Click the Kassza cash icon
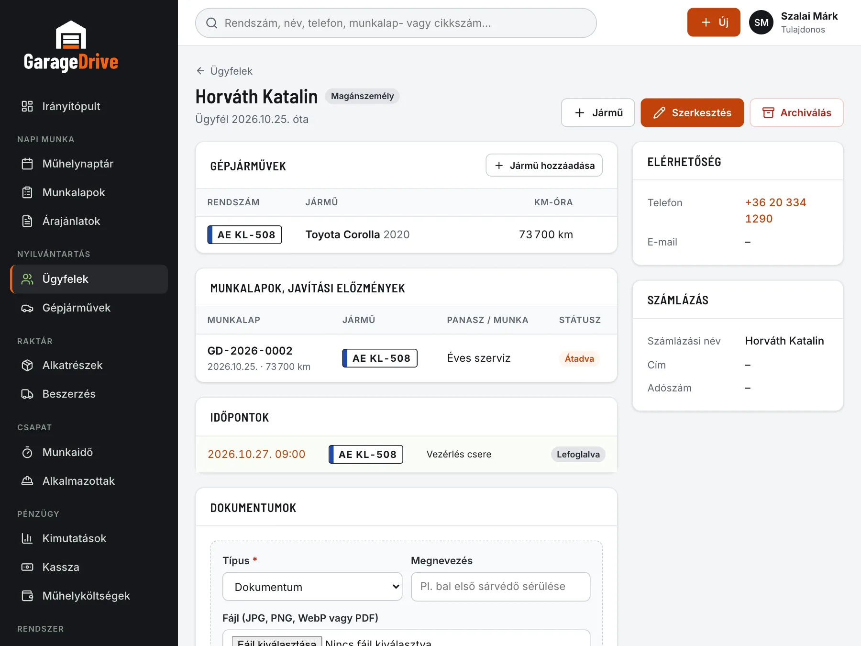The image size is (861, 646). (x=27, y=567)
